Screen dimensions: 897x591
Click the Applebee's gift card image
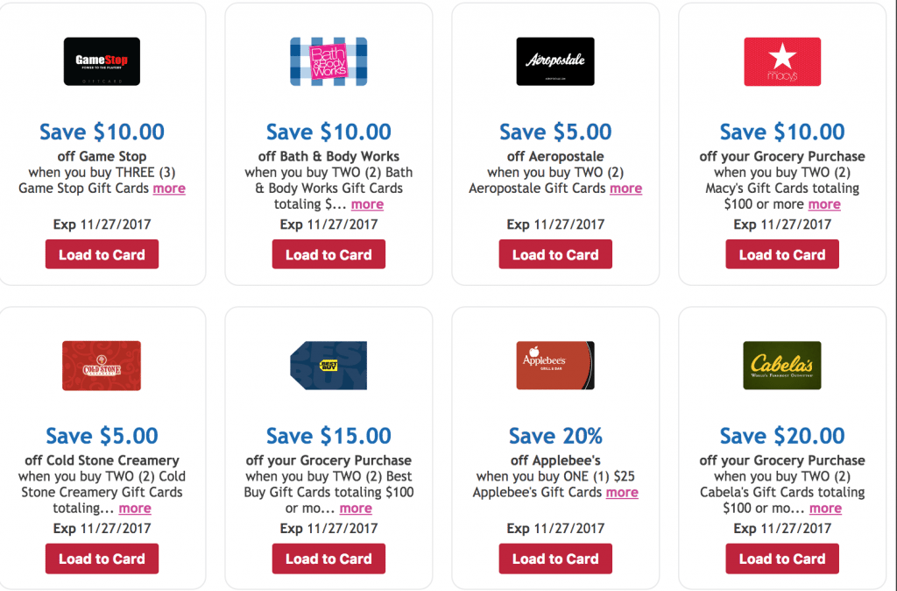point(555,366)
